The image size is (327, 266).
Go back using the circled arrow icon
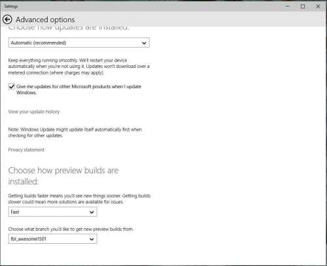(x=7, y=20)
